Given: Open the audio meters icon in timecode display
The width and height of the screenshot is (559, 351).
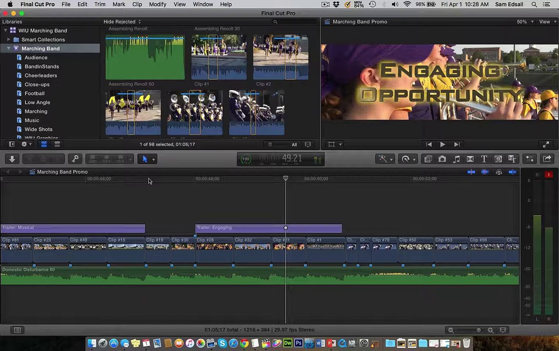Looking at the screenshot, I should click(x=317, y=160).
